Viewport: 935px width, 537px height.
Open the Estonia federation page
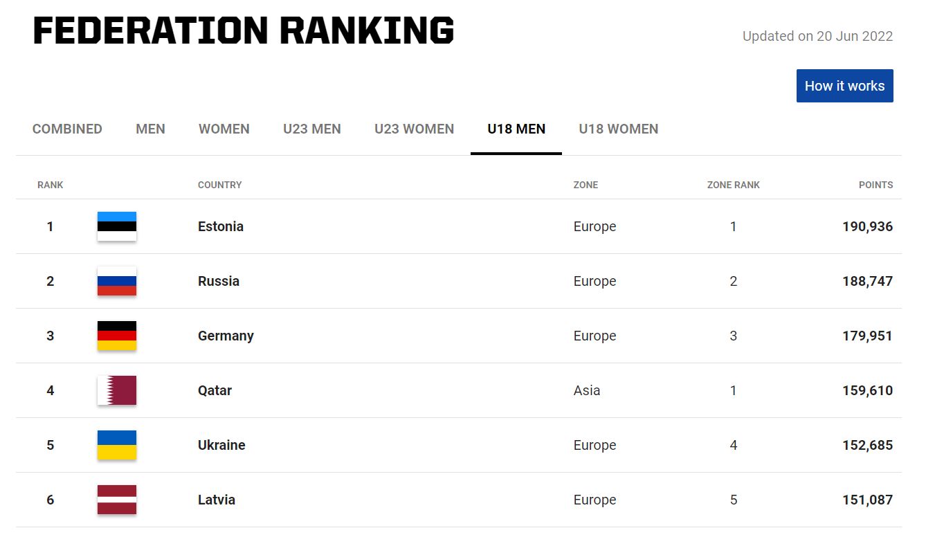pyautogui.click(x=221, y=226)
